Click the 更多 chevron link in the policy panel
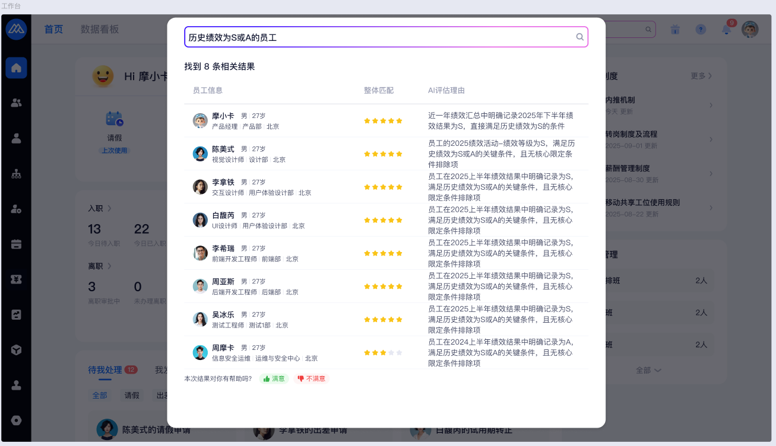Viewport: 776px width, 446px height. coord(701,76)
